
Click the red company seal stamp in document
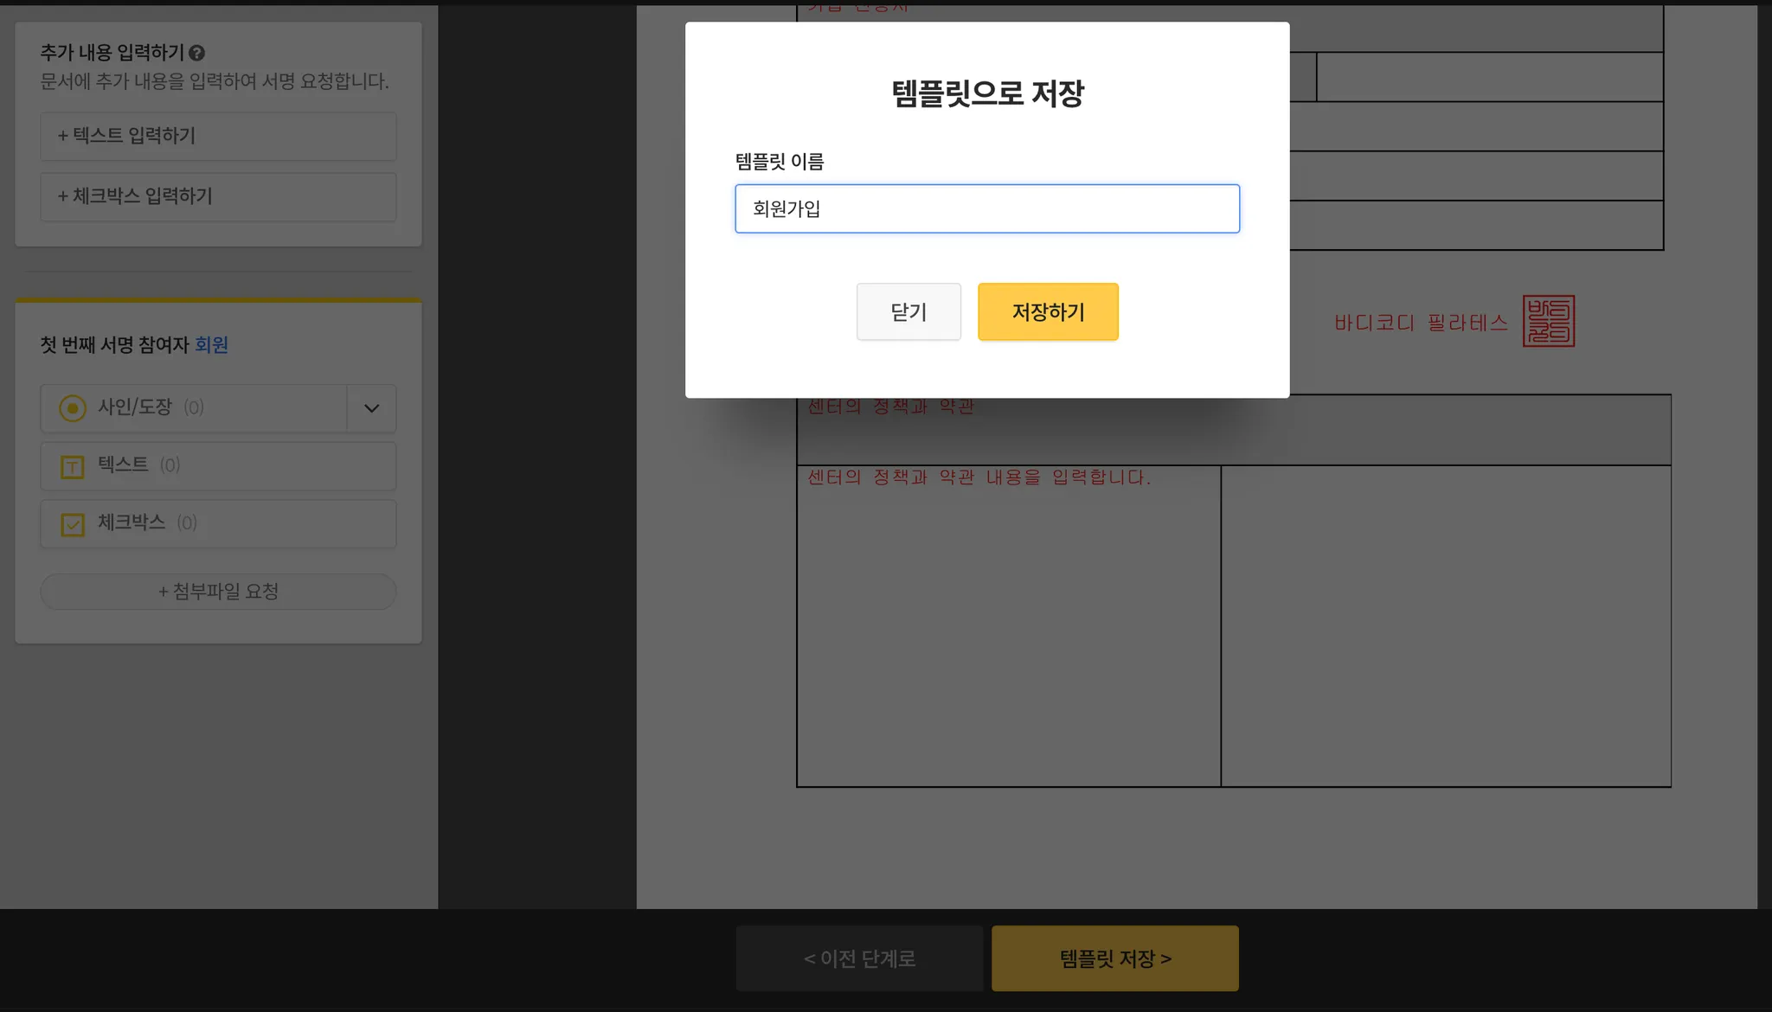(x=1548, y=321)
